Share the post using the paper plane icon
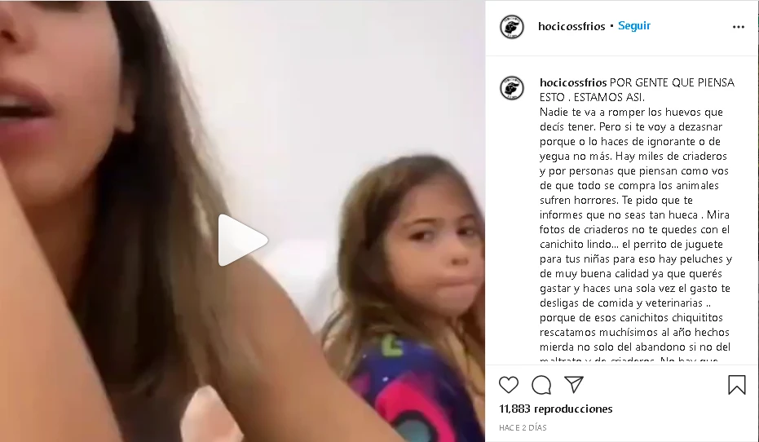Viewport: 759px width, 442px height. tap(574, 384)
